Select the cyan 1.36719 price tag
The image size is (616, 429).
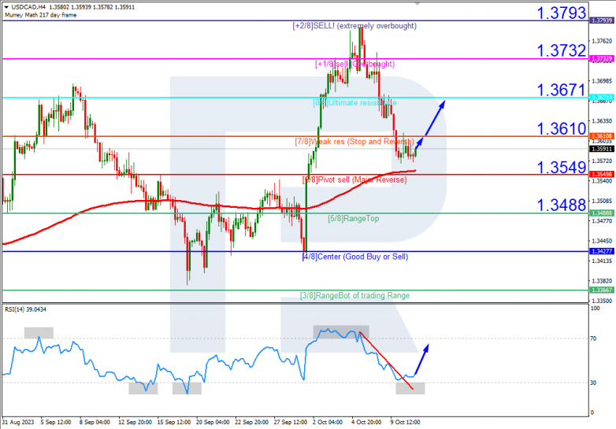pyautogui.click(x=602, y=98)
